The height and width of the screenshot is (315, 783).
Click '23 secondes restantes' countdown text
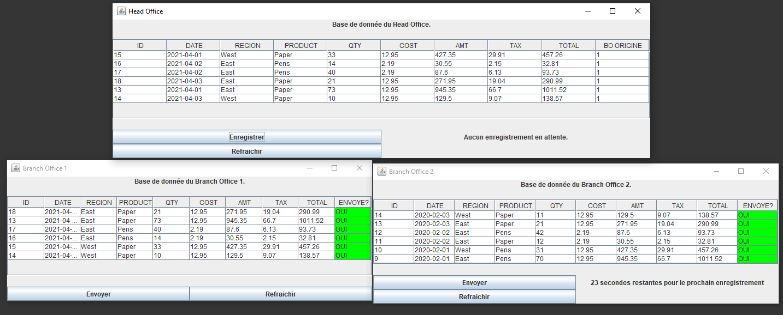[x=678, y=282]
